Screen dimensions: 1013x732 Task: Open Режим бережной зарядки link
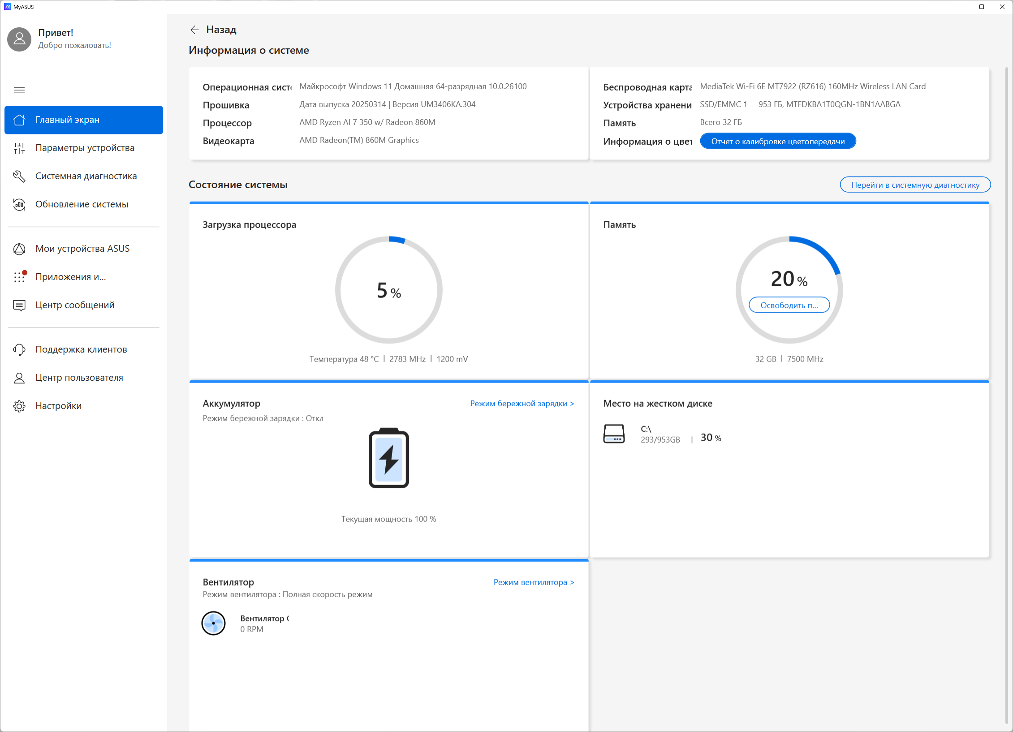(x=522, y=404)
